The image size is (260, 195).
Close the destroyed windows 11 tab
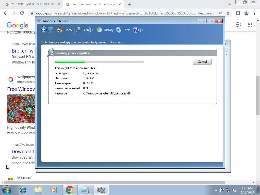tap(120, 5)
